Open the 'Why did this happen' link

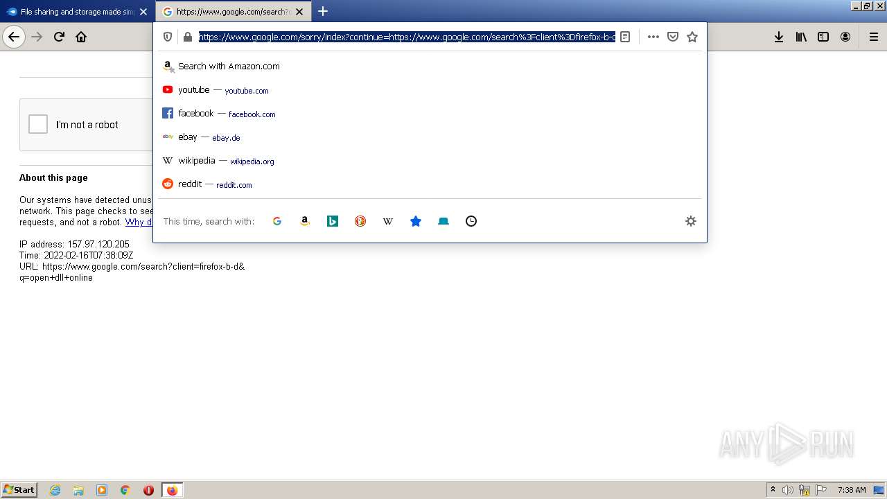[139, 222]
